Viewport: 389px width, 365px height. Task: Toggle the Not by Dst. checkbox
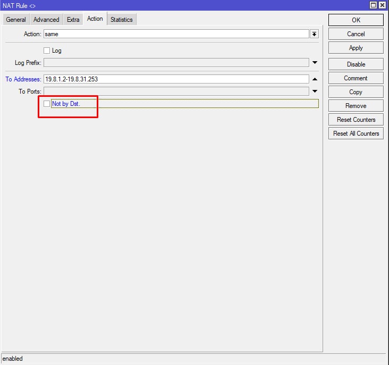pos(47,104)
